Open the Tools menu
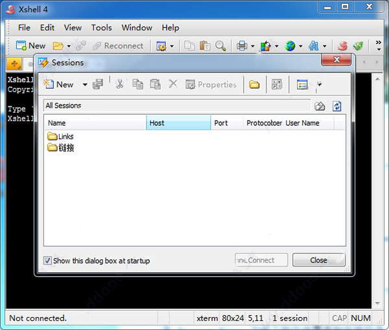Viewport: 389px width, 330px height. [x=102, y=27]
